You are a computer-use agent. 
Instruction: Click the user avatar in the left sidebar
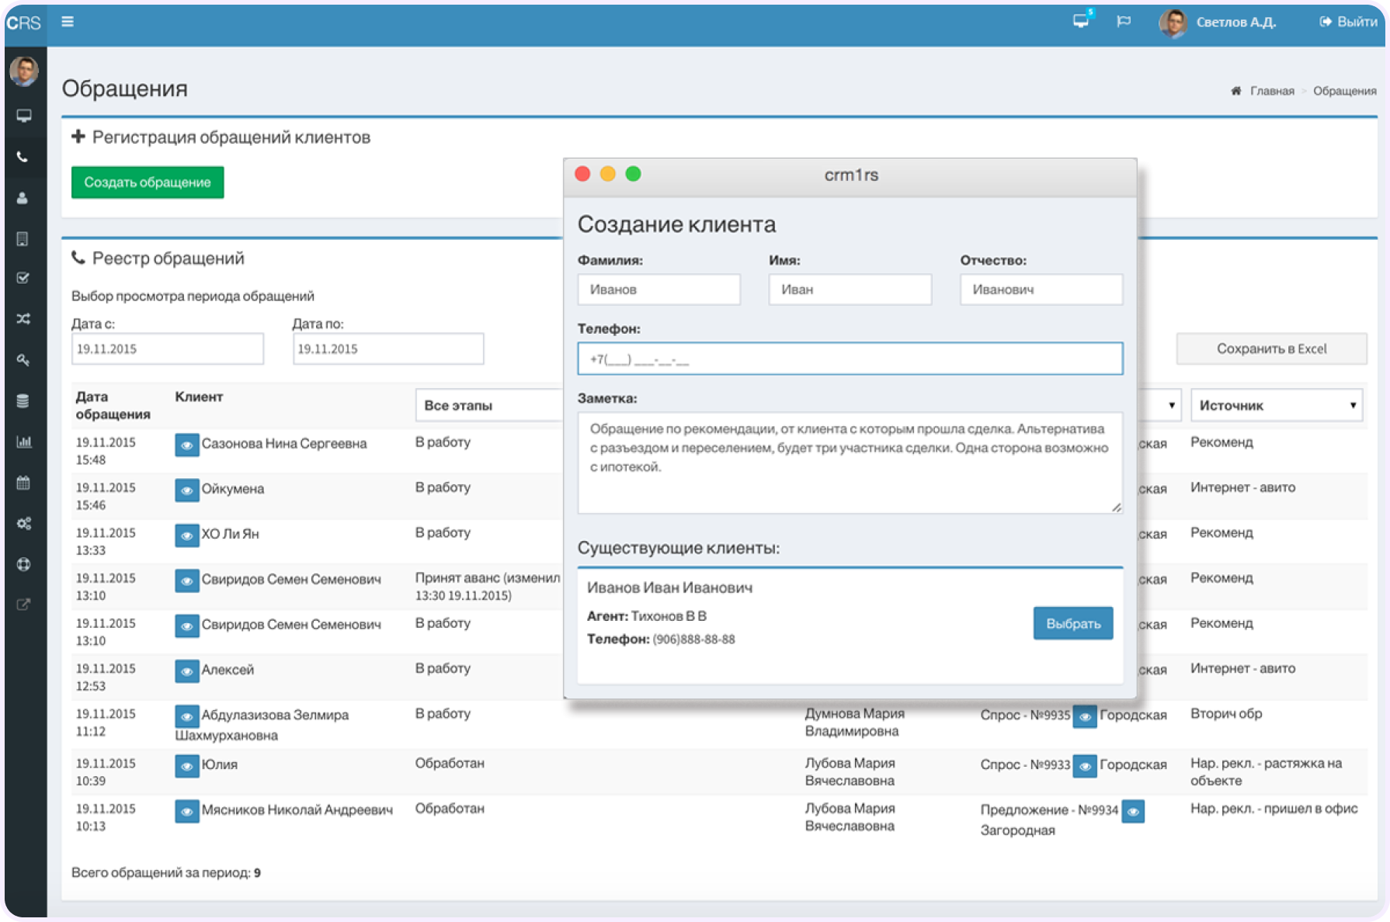coord(24,71)
